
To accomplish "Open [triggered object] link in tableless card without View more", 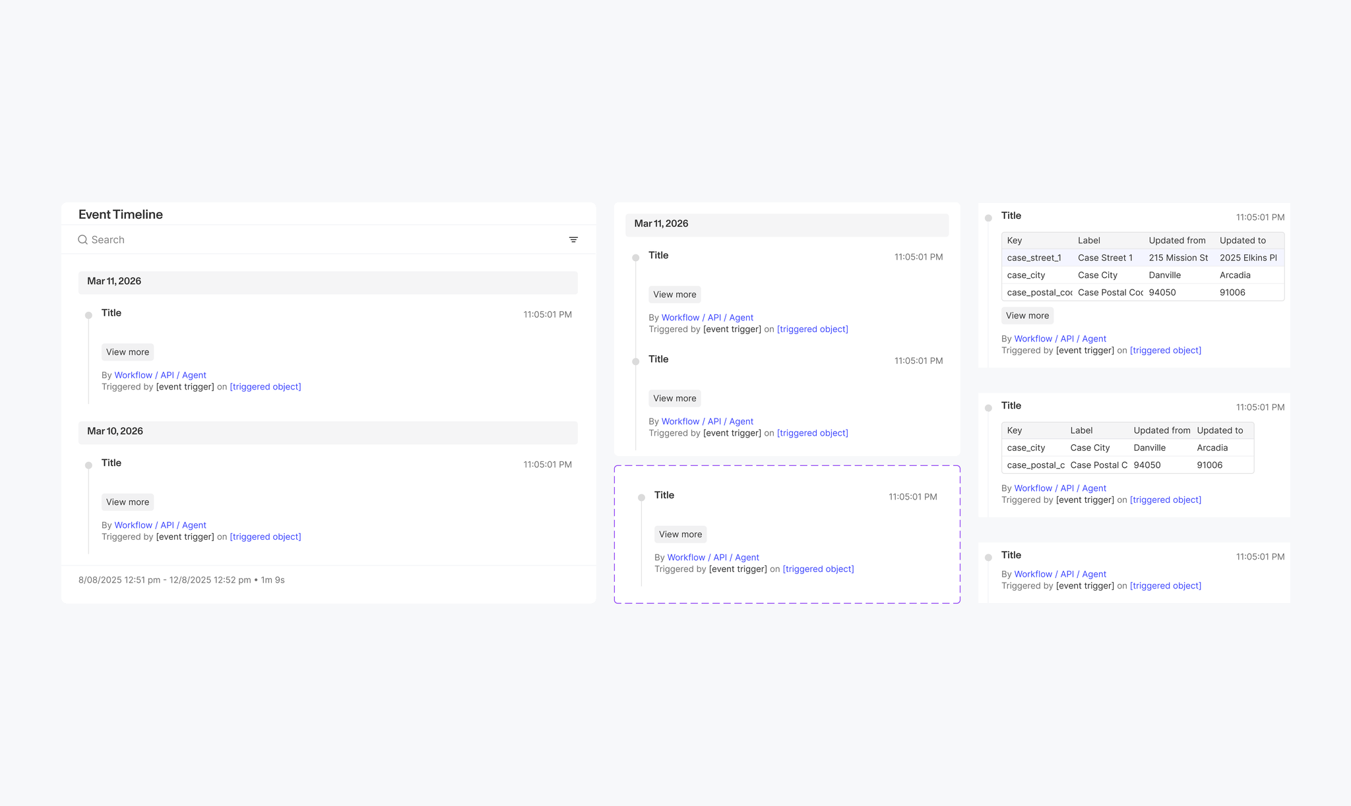I will [x=1165, y=586].
